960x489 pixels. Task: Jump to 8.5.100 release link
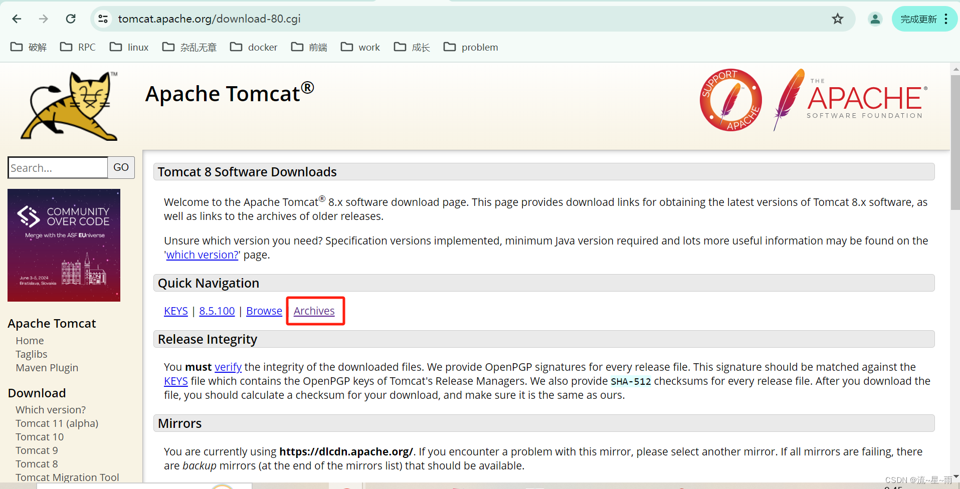pyautogui.click(x=217, y=311)
